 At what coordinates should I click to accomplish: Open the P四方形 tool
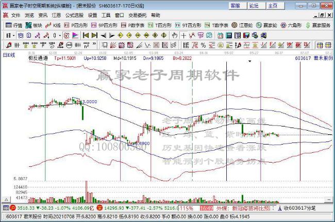(76, 25)
